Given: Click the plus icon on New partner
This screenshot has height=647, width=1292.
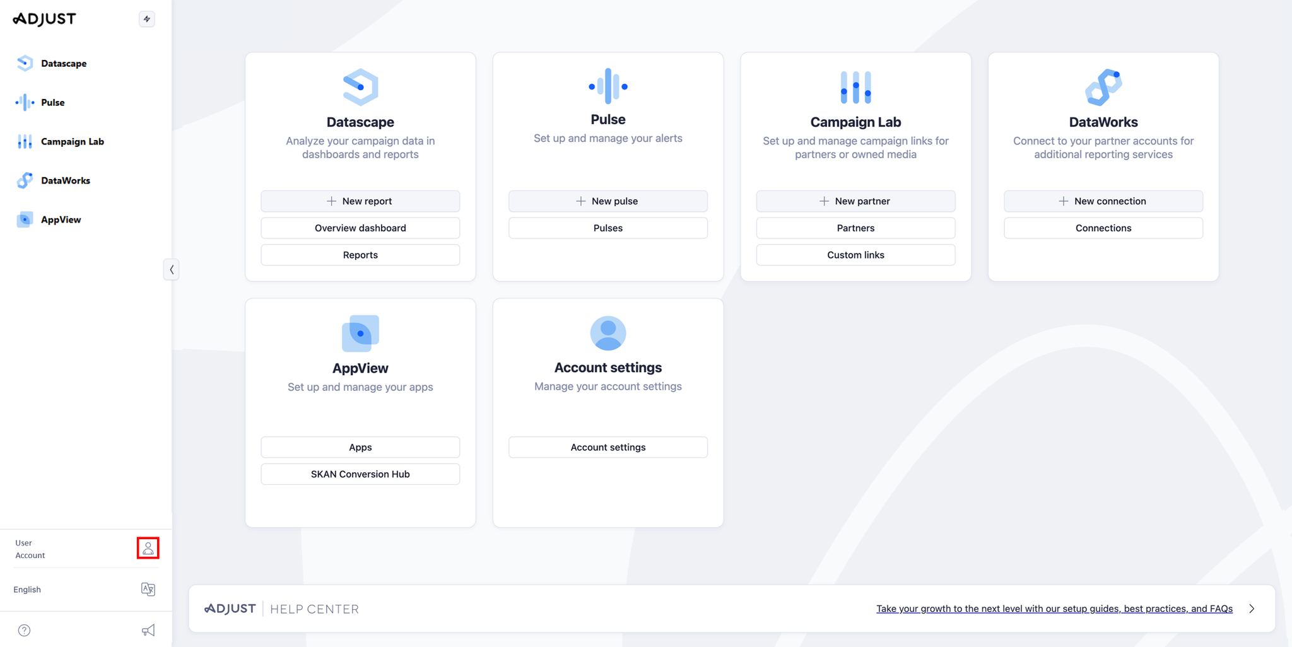Looking at the screenshot, I should click(x=824, y=201).
